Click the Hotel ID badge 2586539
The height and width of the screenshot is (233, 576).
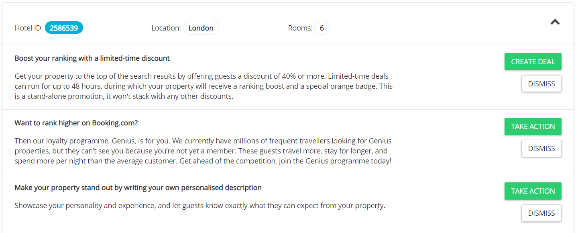(x=64, y=28)
